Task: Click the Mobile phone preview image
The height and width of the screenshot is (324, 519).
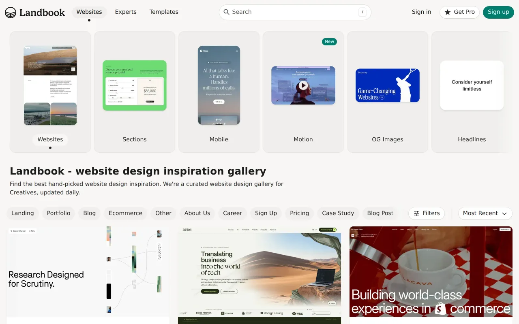Action: point(219,85)
